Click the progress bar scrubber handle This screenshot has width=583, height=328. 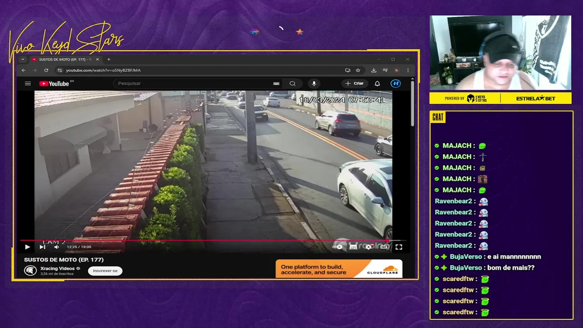[x=388, y=241]
